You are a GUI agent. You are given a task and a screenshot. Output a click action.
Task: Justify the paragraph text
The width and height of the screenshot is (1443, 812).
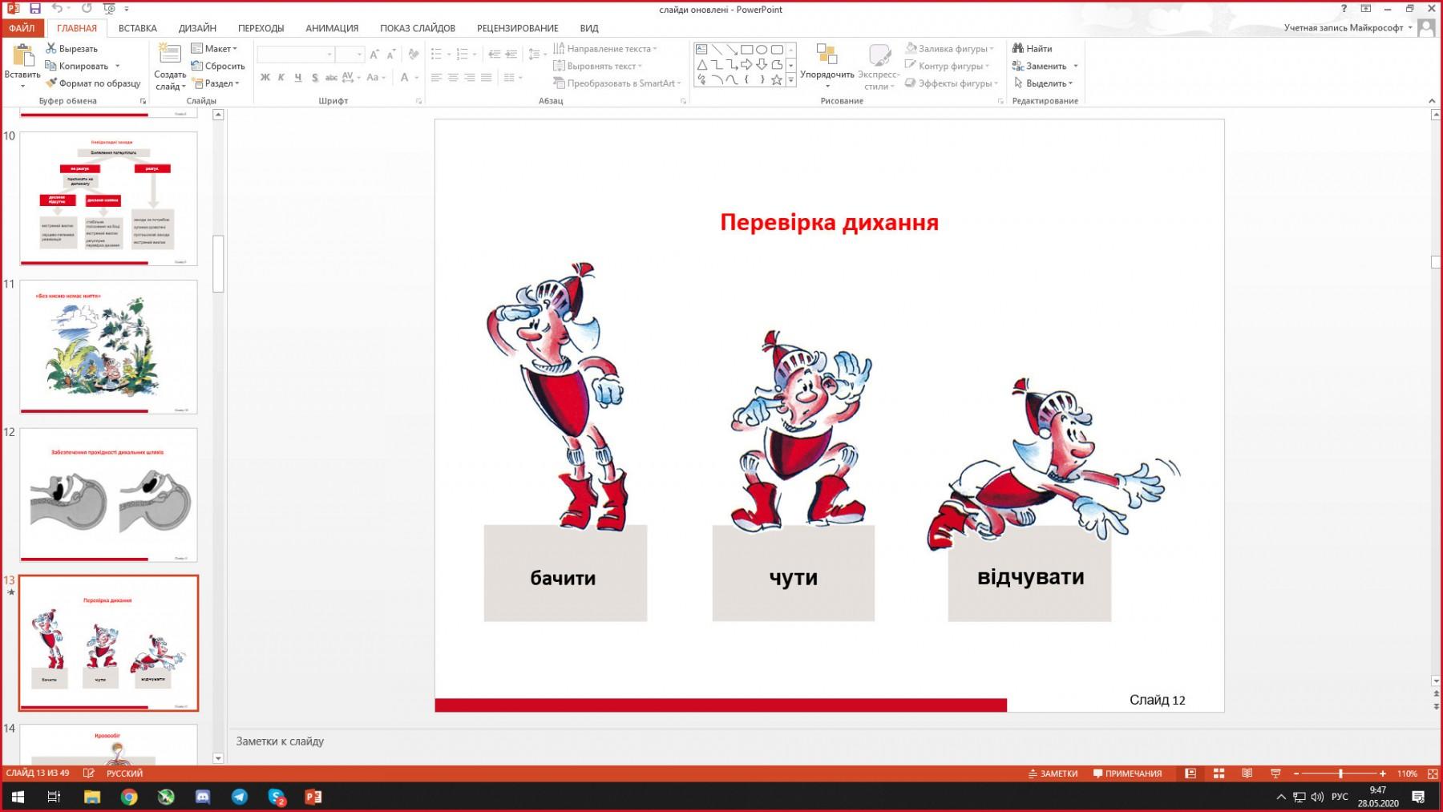click(486, 78)
